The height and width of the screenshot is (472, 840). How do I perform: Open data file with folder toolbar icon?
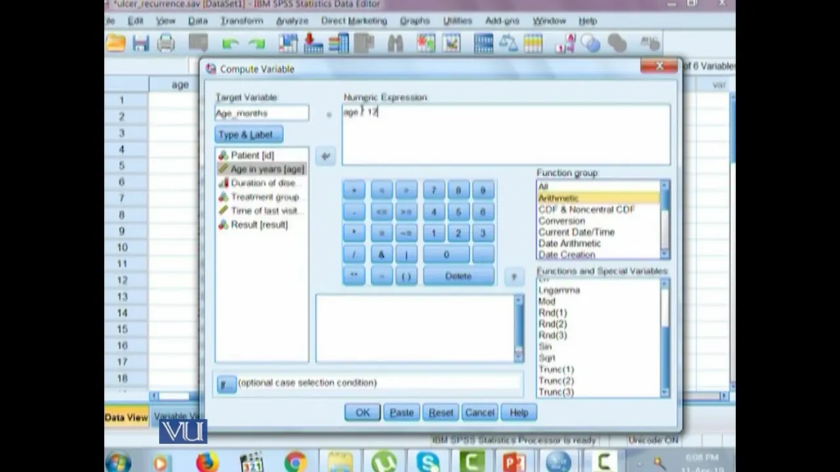click(x=115, y=43)
